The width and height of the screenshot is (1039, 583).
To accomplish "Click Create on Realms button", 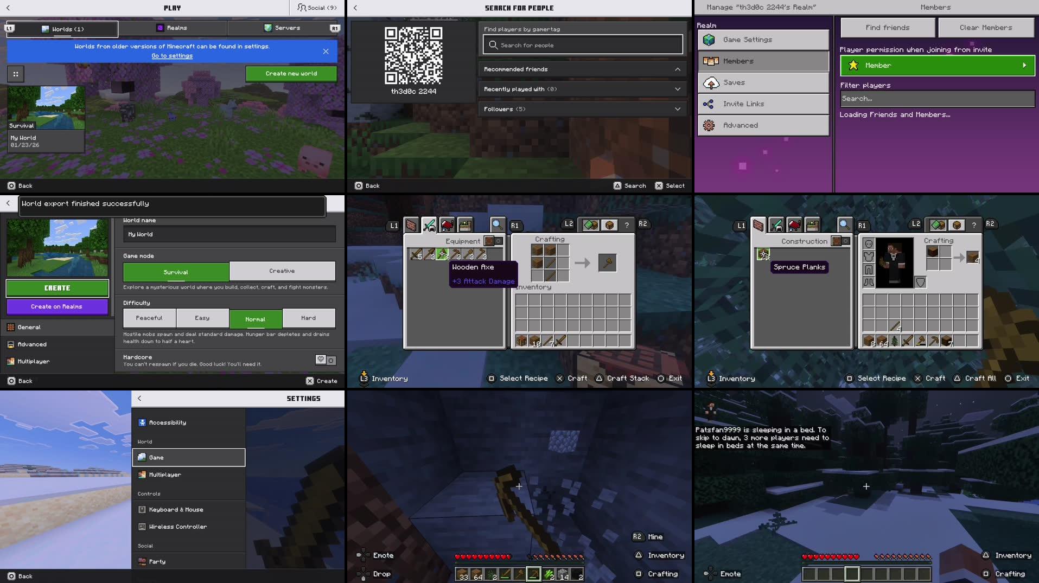I will click(x=57, y=306).
